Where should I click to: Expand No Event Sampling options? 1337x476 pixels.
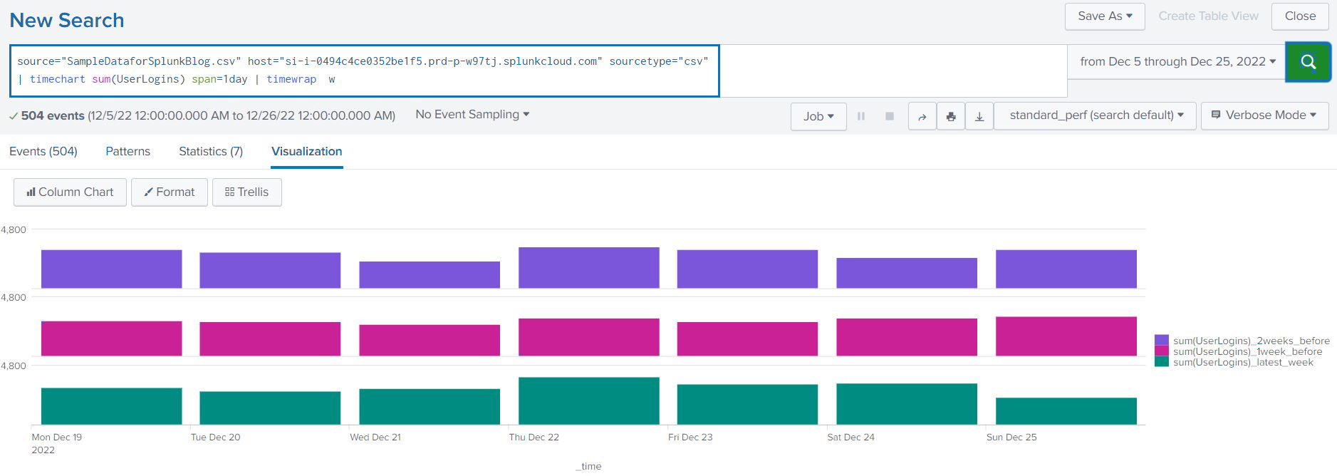point(472,115)
